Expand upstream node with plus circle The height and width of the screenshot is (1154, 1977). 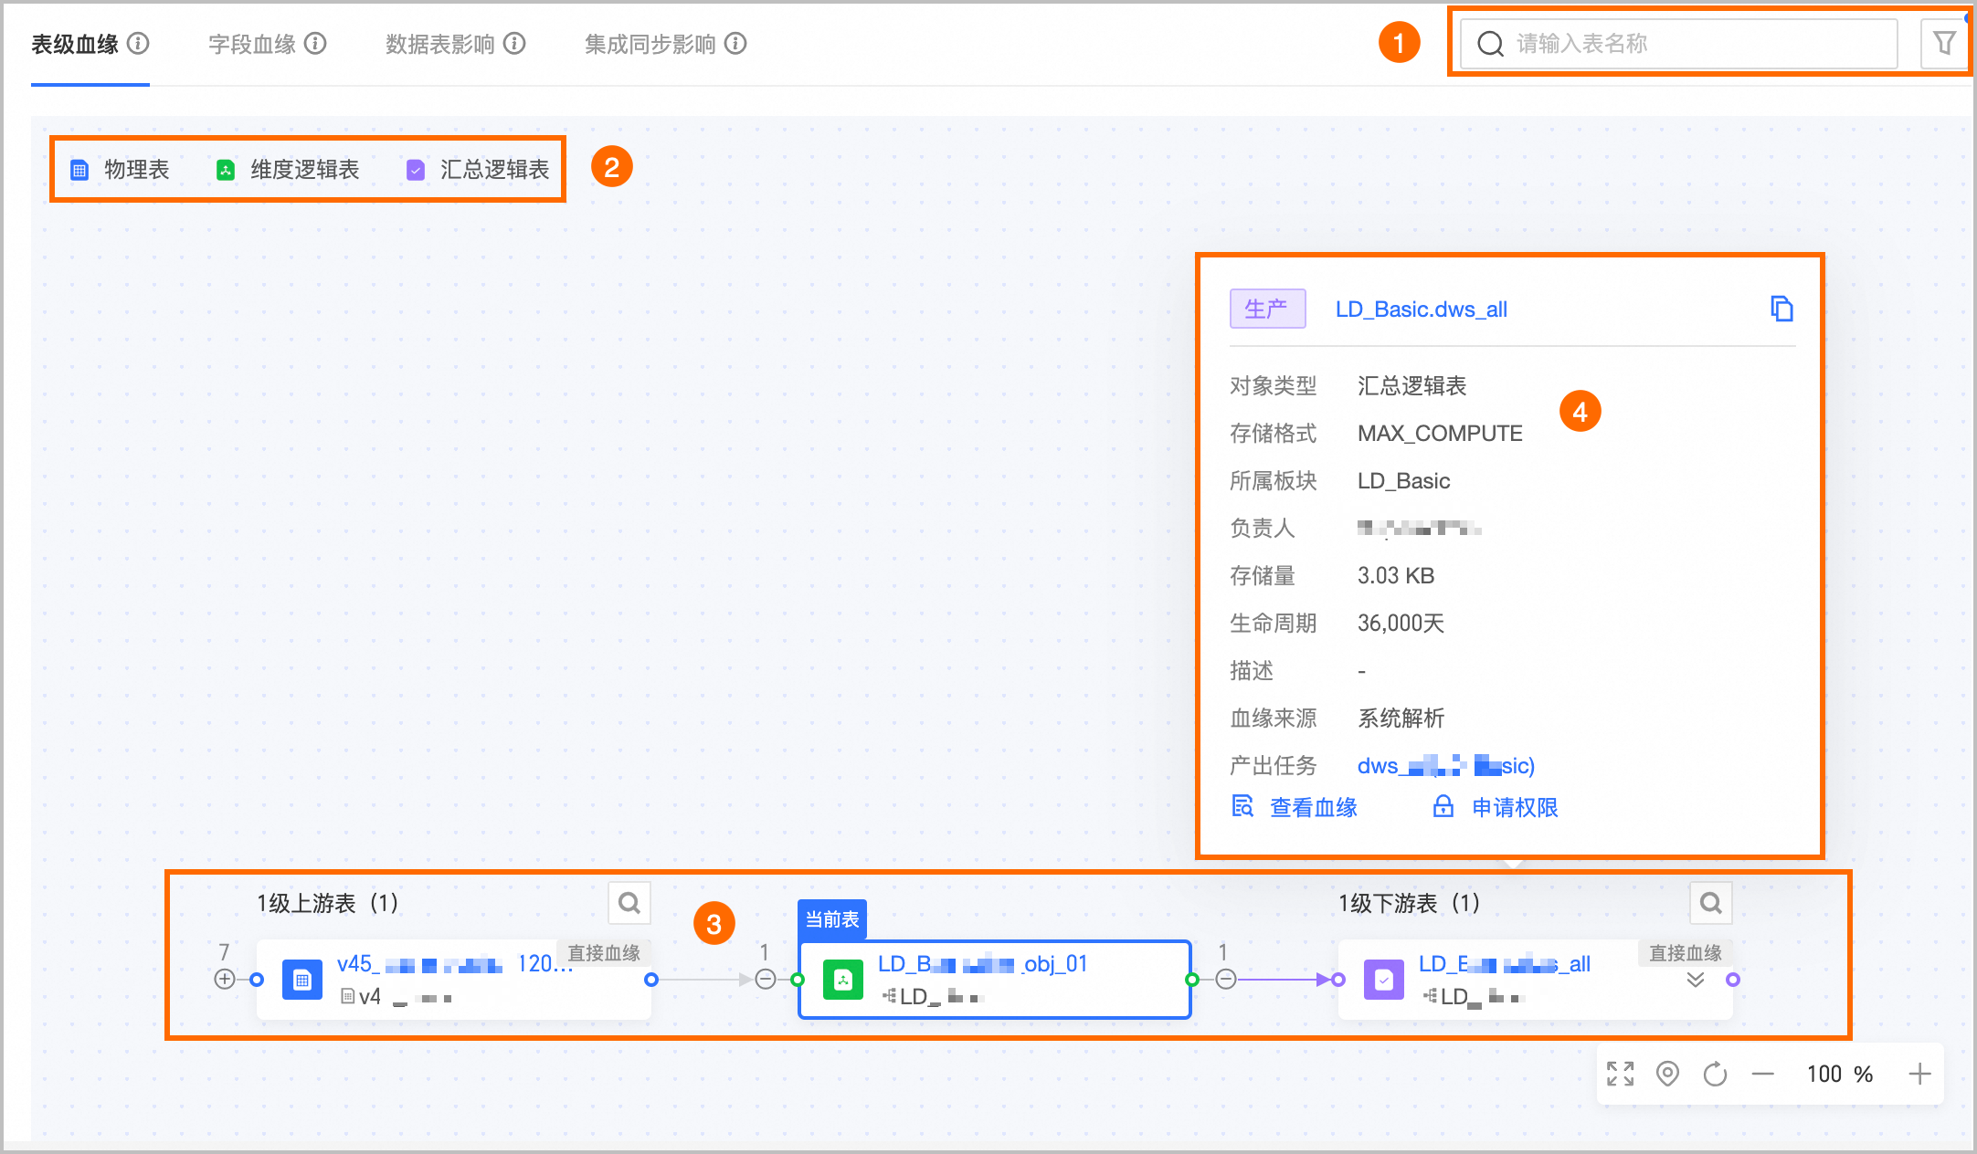224,980
